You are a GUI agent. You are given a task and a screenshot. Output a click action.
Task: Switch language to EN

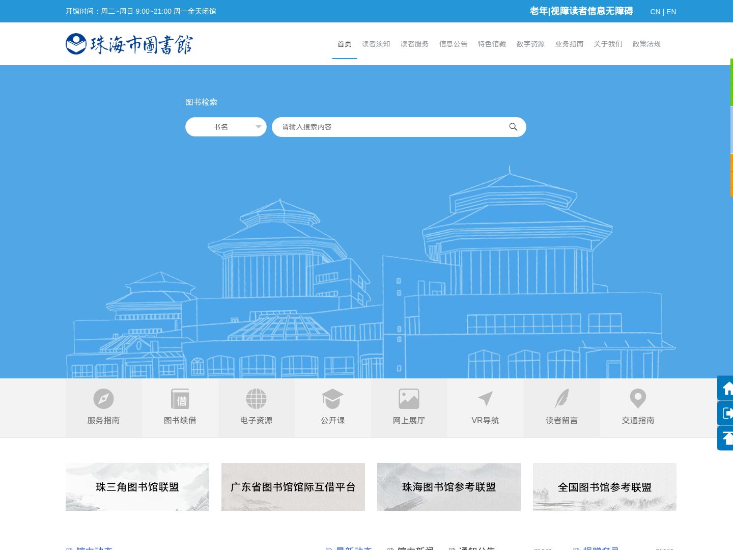671,12
